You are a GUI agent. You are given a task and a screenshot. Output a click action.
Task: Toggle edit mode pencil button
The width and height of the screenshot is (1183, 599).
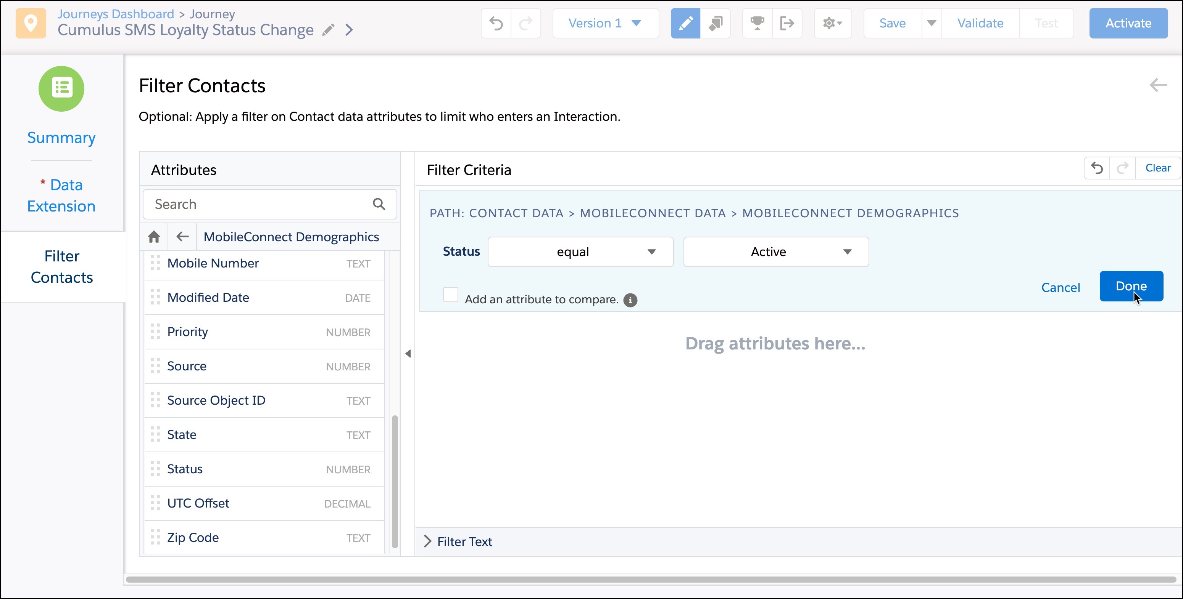685,23
